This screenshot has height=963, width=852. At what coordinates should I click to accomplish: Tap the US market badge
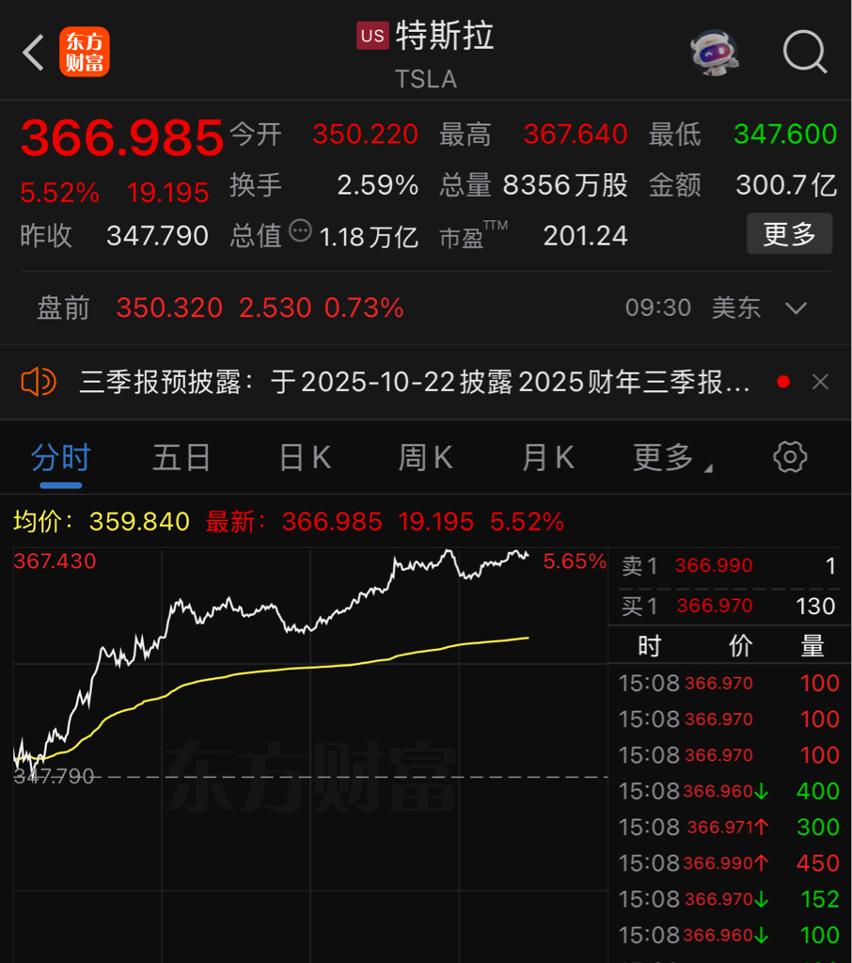[372, 35]
